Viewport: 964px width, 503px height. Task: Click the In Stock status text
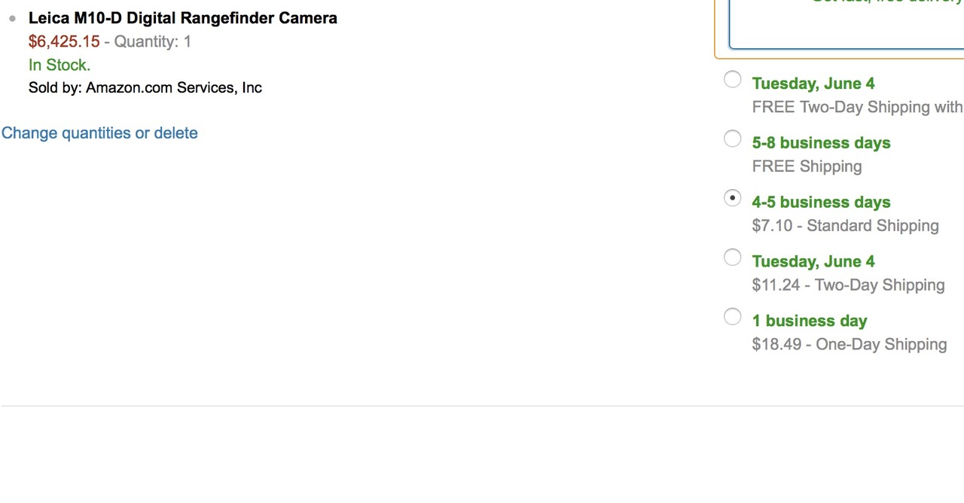point(59,65)
